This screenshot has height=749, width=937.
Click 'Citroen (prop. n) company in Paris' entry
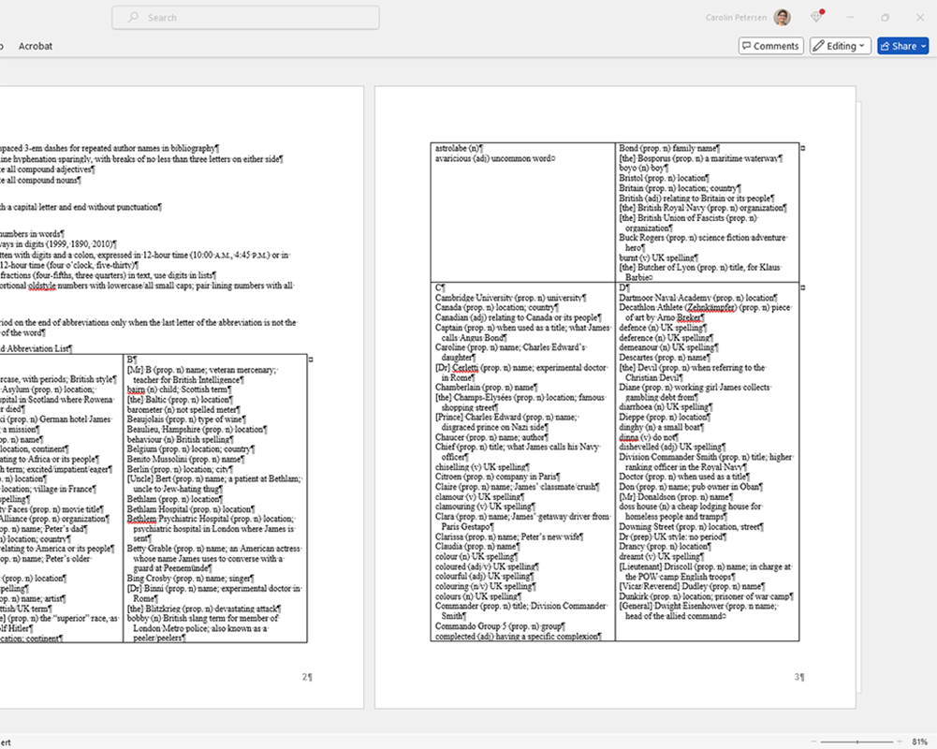tap(497, 477)
